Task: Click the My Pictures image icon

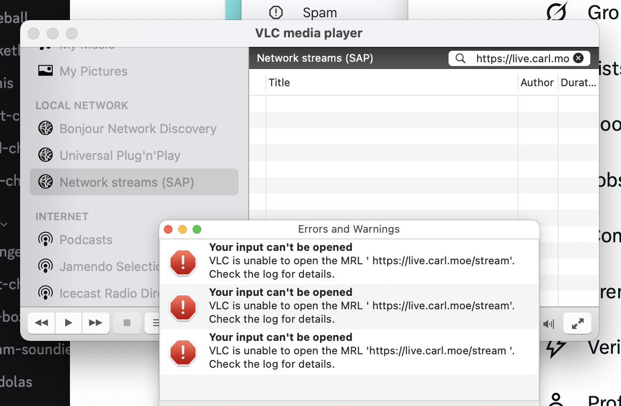Action: pos(46,71)
